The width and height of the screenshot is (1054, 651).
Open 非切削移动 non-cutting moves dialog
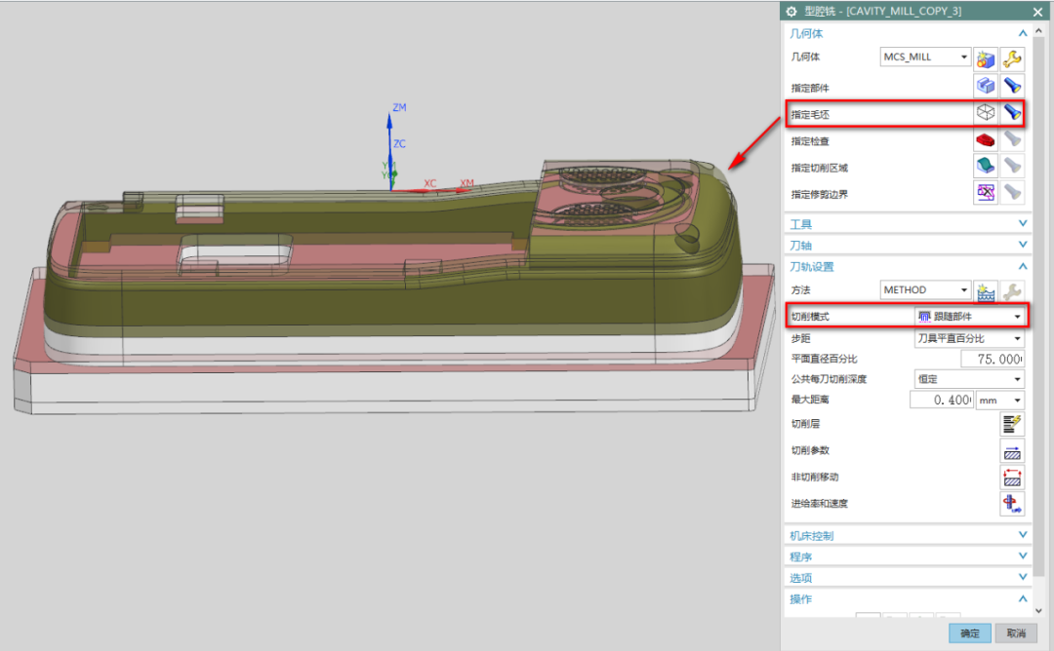tap(1012, 478)
